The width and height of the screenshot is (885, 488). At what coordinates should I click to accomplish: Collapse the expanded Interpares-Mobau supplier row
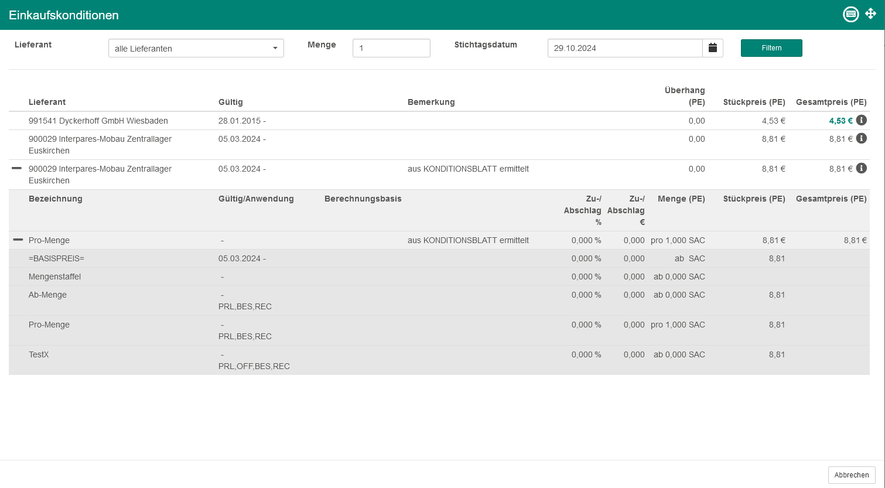click(17, 168)
